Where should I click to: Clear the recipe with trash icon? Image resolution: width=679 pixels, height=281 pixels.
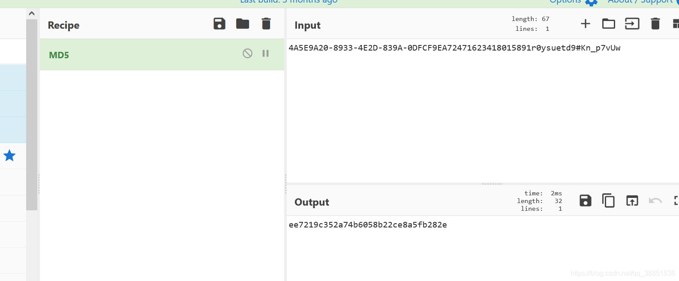pos(266,24)
